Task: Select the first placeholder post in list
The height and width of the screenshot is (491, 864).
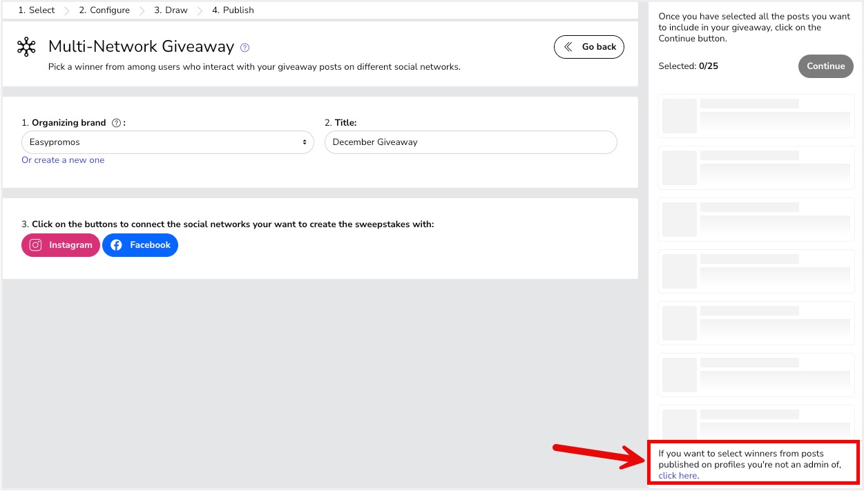Action: coord(756,116)
